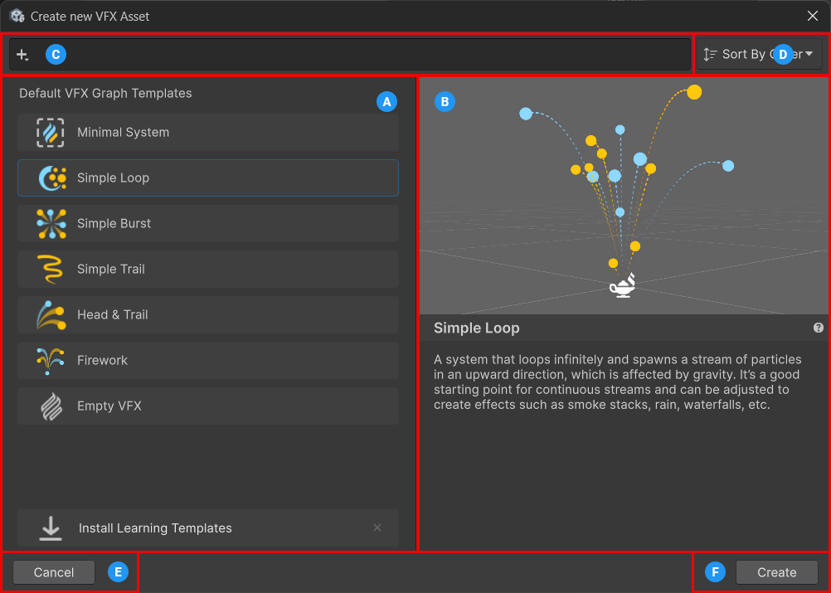Click the Simple Trail spiral icon
The image size is (831, 593).
click(x=51, y=270)
